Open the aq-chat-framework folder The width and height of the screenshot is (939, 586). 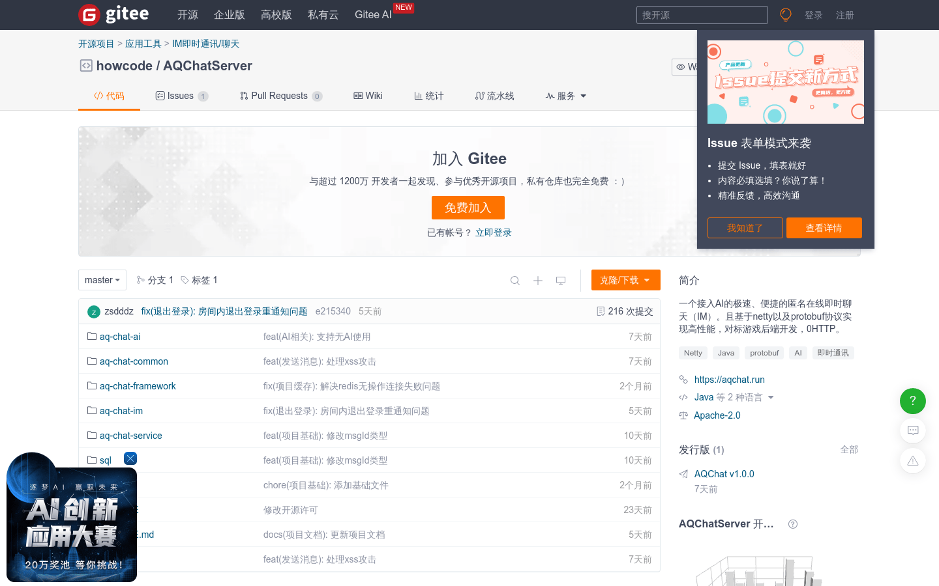(x=138, y=386)
